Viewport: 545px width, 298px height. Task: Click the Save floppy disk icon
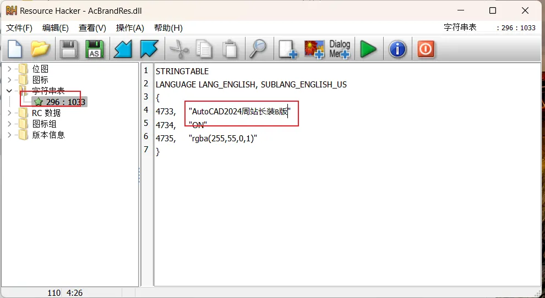click(x=69, y=49)
